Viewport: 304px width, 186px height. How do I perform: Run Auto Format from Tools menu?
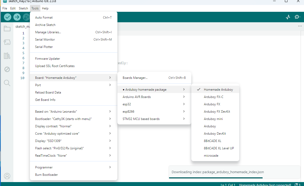click(74, 18)
